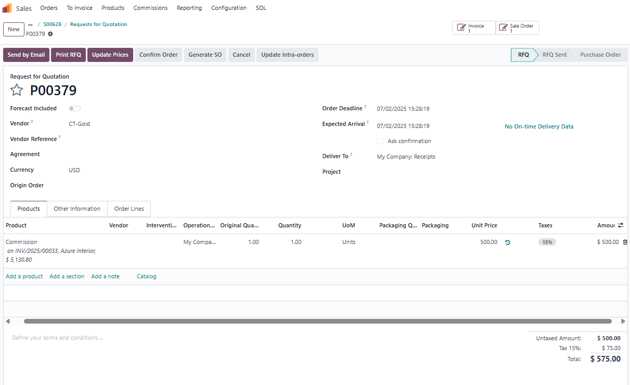
Task: Switch to the Other Information tab
Action: [77, 209]
